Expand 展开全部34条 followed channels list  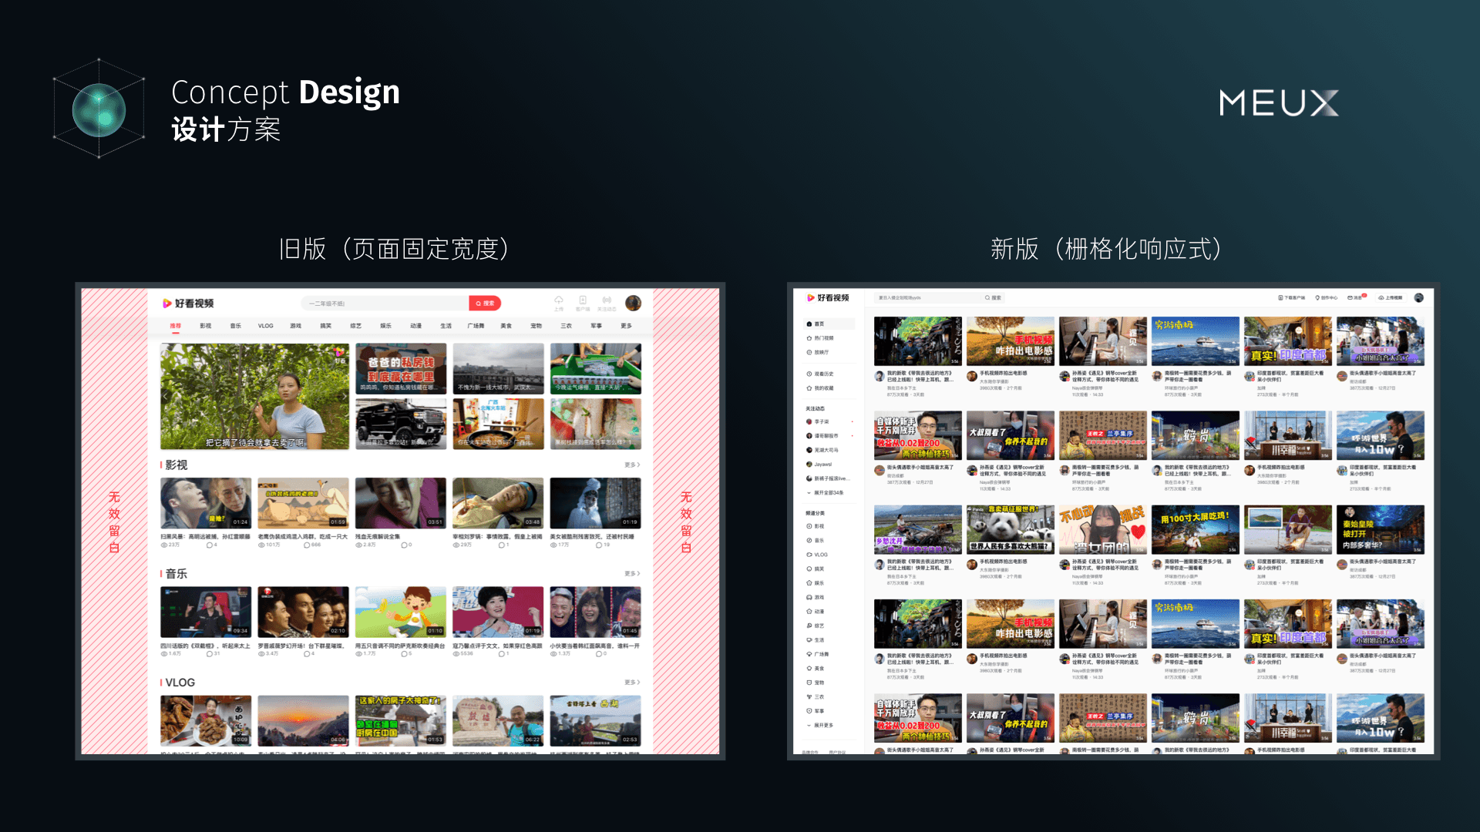(x=826, y=493)
